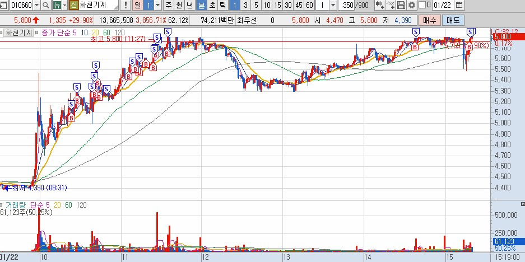Open the custom interval dropdown after 60
Viewport: 525px width, 262px height.
(x=333, y=6)
